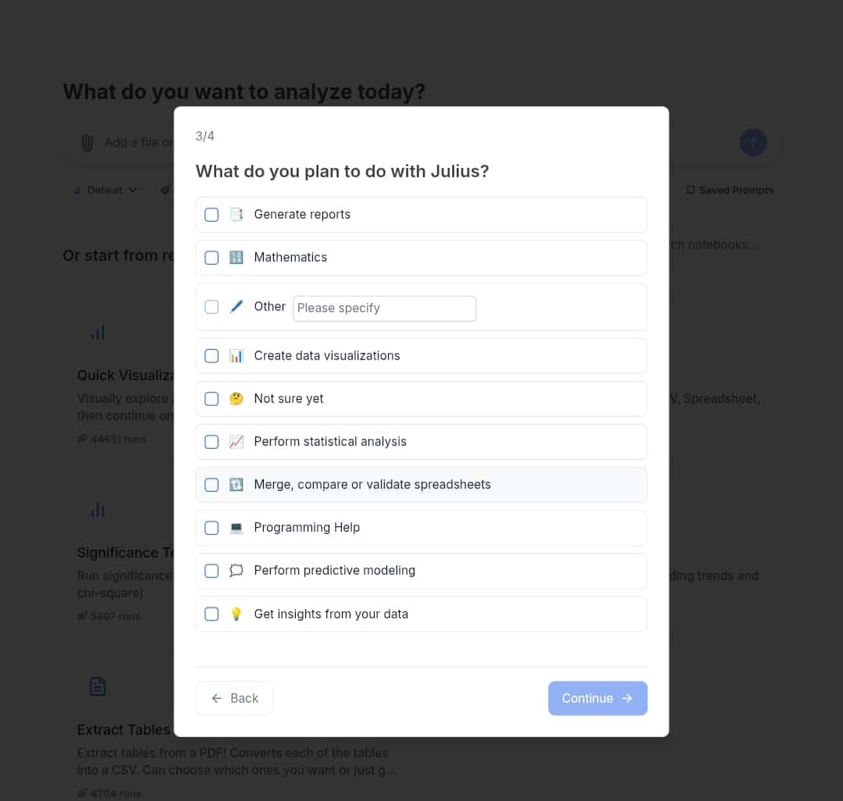Click the lightbulb icon for data insights
The image size is (843, 801).
236,614
